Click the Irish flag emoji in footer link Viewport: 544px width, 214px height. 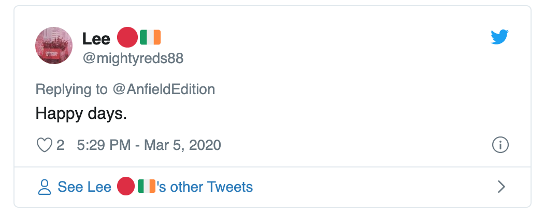point(147,187)
